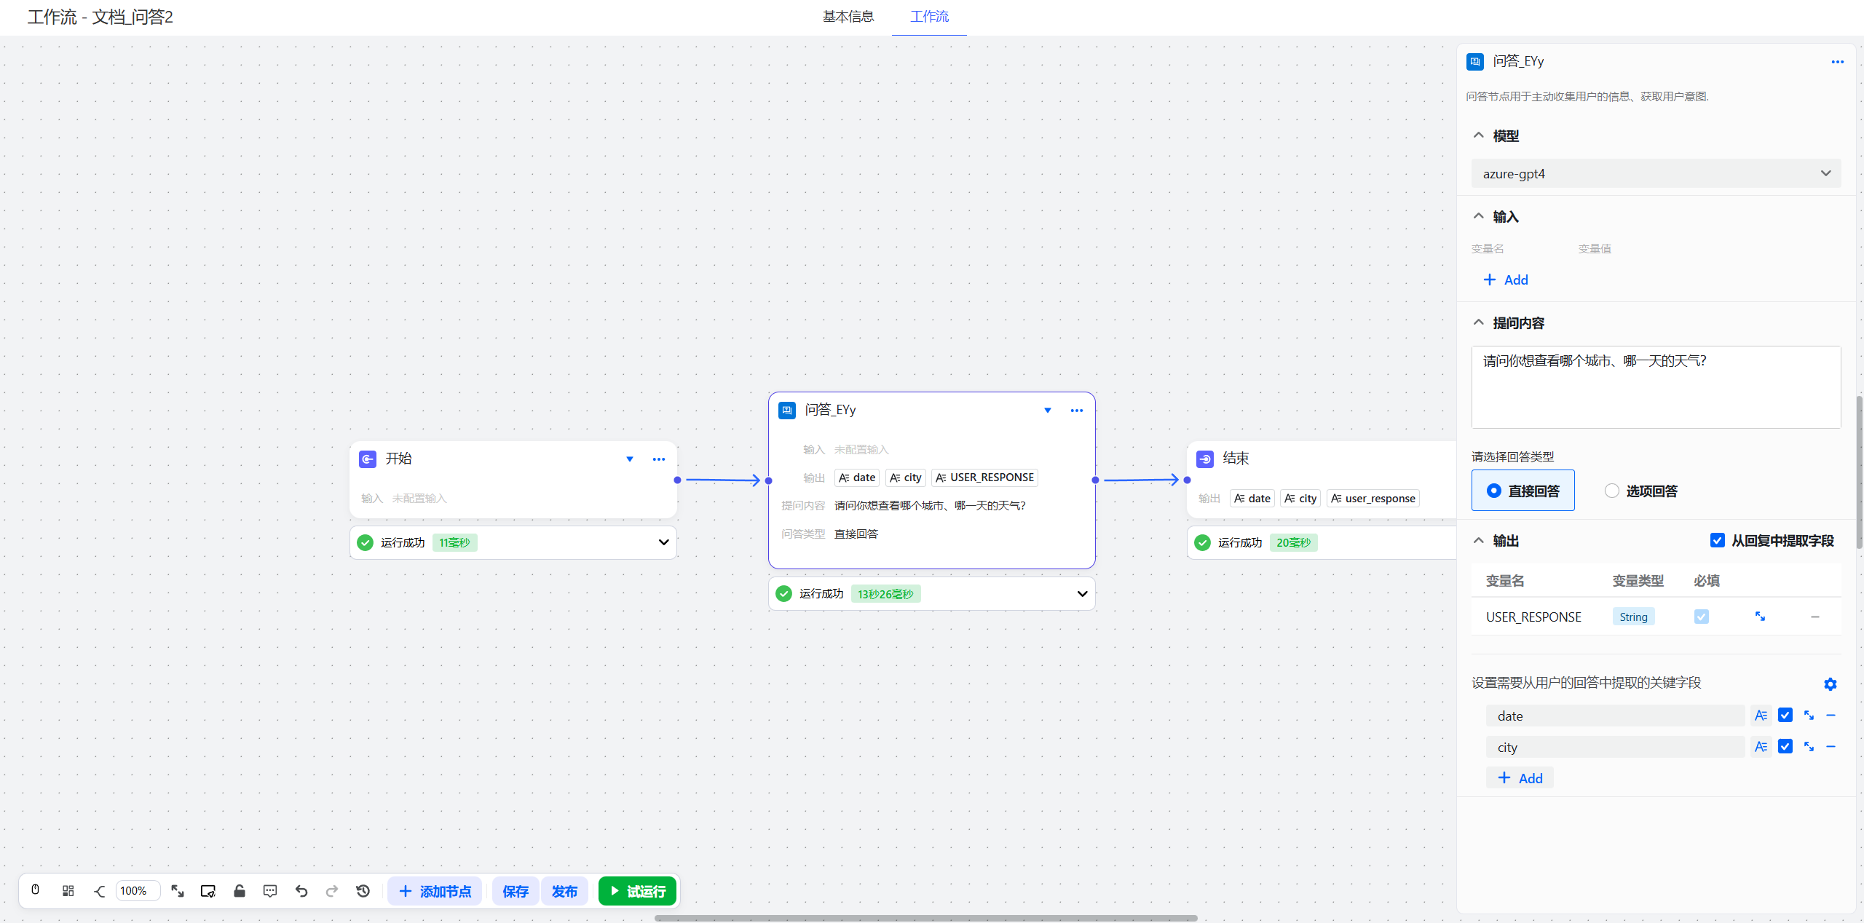Viewport: 1864px width, 923px height.
Task: Toggle the 从回复中提取字段 checkbox
Action: (x=1718, y=540)
